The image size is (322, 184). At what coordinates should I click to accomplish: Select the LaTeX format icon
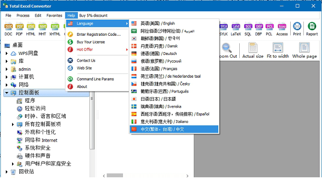pos(236,29)
